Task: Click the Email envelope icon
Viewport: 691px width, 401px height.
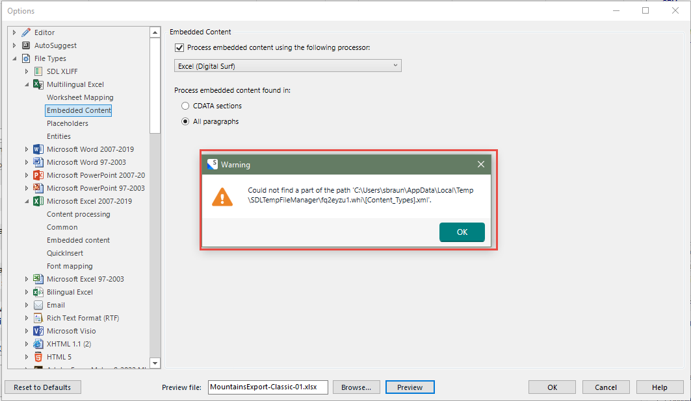Action: 38,305
